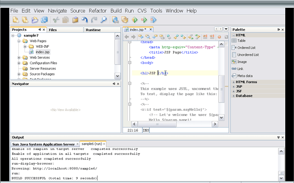Expand the Configuration Files node

click(x=19, y=63)
